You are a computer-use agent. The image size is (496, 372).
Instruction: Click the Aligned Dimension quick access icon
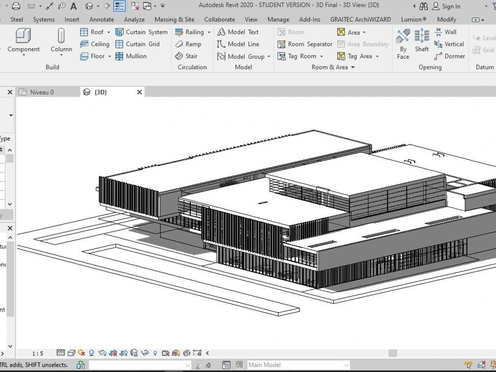coord(50,5)
